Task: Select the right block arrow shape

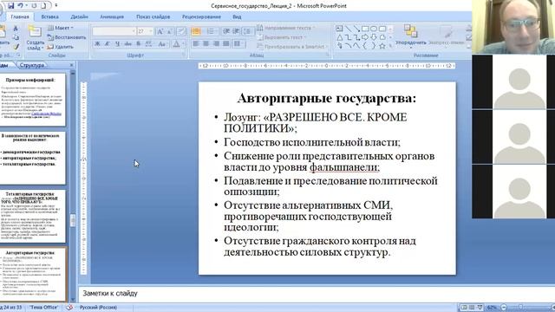Action: (365, 37)
